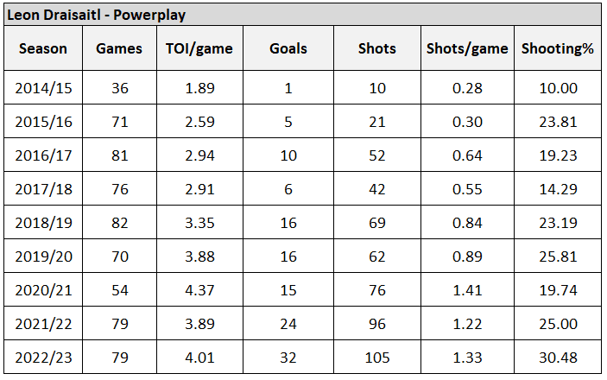Click the 2016/17 season cell
The image size is (607, 380).
[42, 155]
